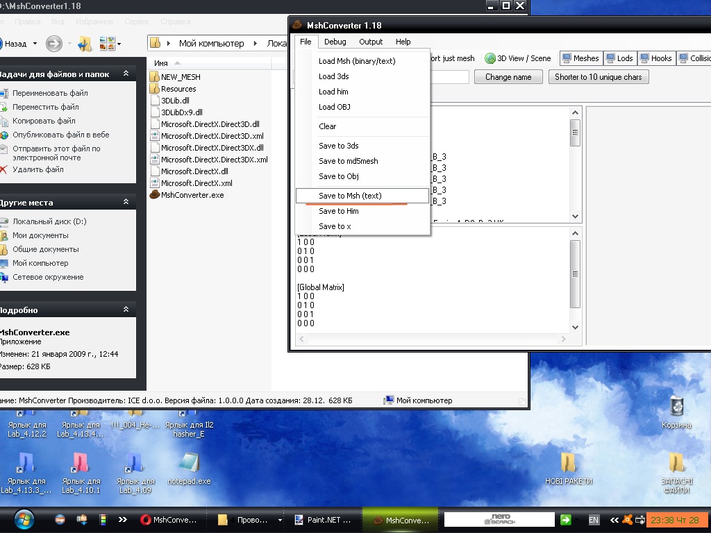Click Shorter to 10 unique chars button
The width and height of the screenshot is (711, 533).
(598, 77)
